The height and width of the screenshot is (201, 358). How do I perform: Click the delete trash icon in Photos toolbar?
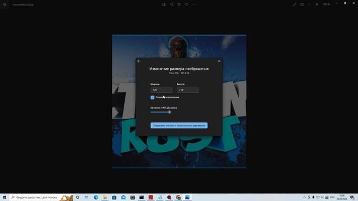tap(179, 4)
